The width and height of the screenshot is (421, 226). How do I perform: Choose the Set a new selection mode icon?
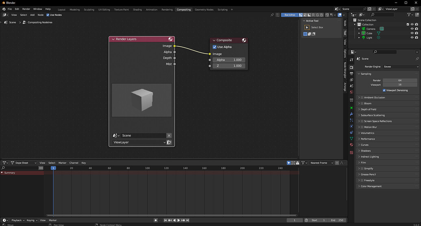tap(305, 34)
